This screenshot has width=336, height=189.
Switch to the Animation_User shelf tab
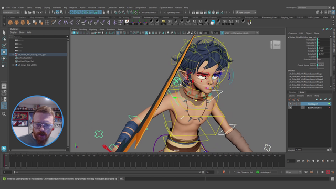coord(151,17)
